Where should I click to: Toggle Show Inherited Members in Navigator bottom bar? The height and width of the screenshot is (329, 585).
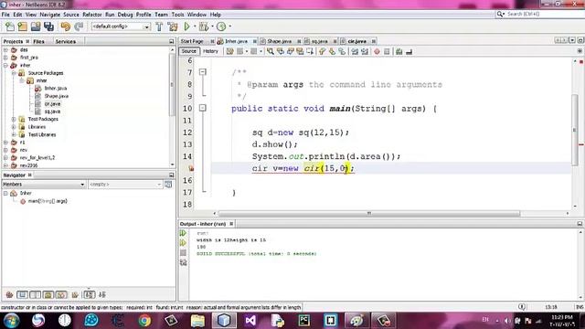(9, 294)
